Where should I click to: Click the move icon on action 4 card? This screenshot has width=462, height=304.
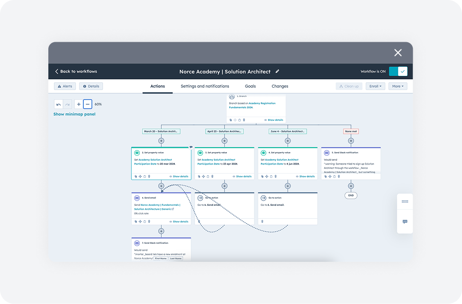click(x=267, y=176)
